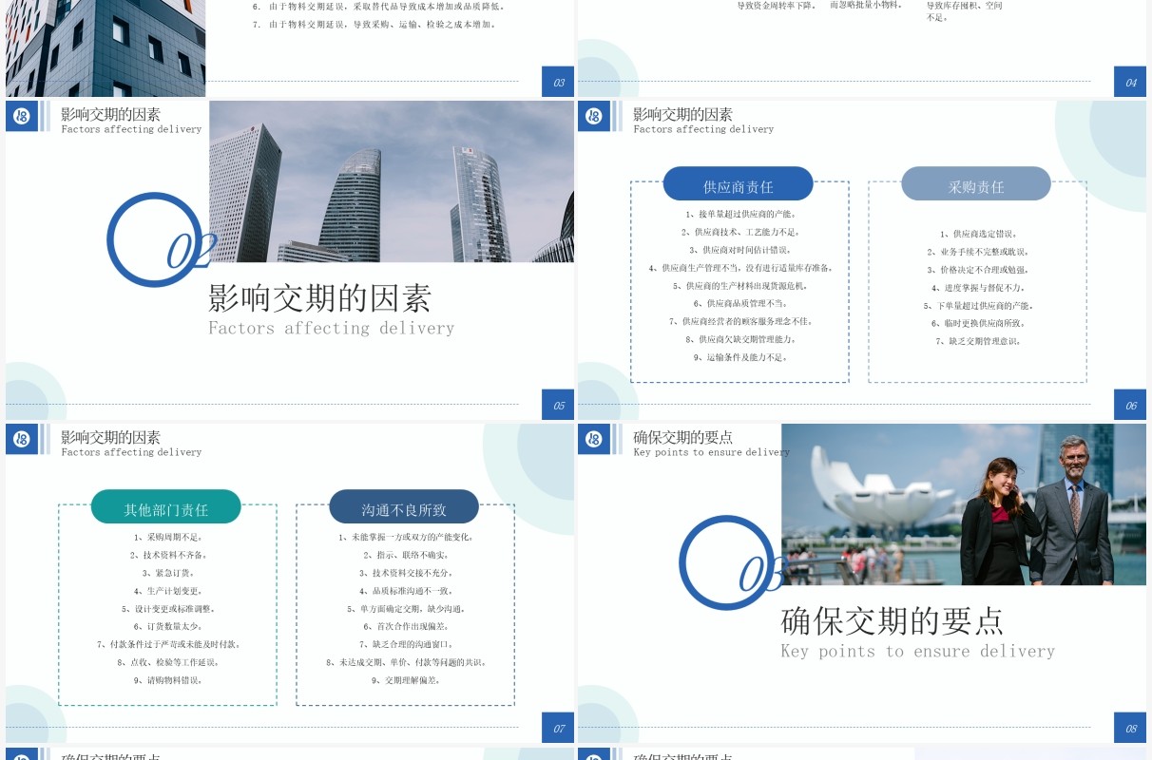Click item '2、供应商技术、工艺能力不足'
This screenshot has width=1152, height=760.
[x=739, y=232]
